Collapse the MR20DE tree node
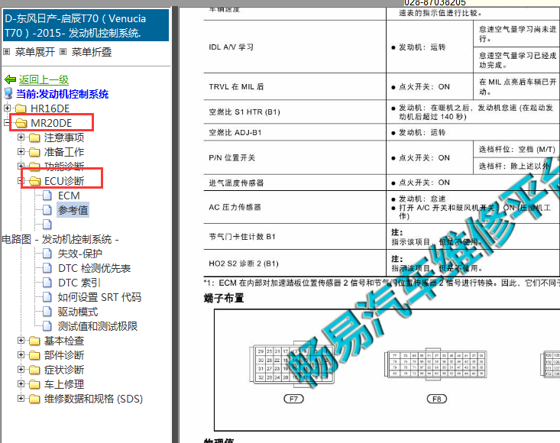Image resolution: width=560 pixels, height=443 pixels. [x=7, y=123]
